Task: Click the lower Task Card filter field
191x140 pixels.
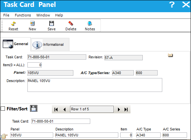Action: [x=61, y=121]
